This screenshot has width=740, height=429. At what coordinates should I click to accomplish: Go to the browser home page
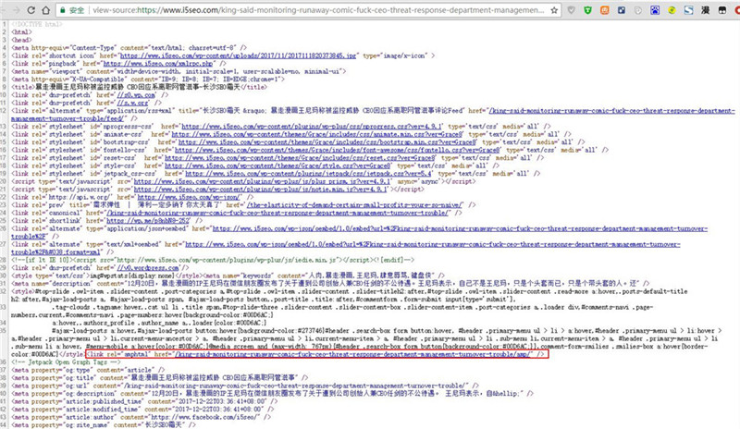[45, 10]
